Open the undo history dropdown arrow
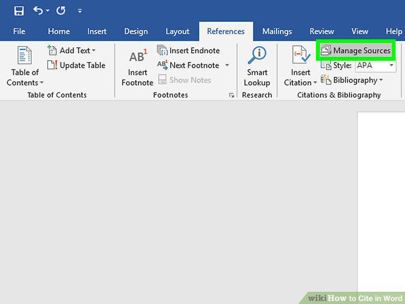 (47, 11)
